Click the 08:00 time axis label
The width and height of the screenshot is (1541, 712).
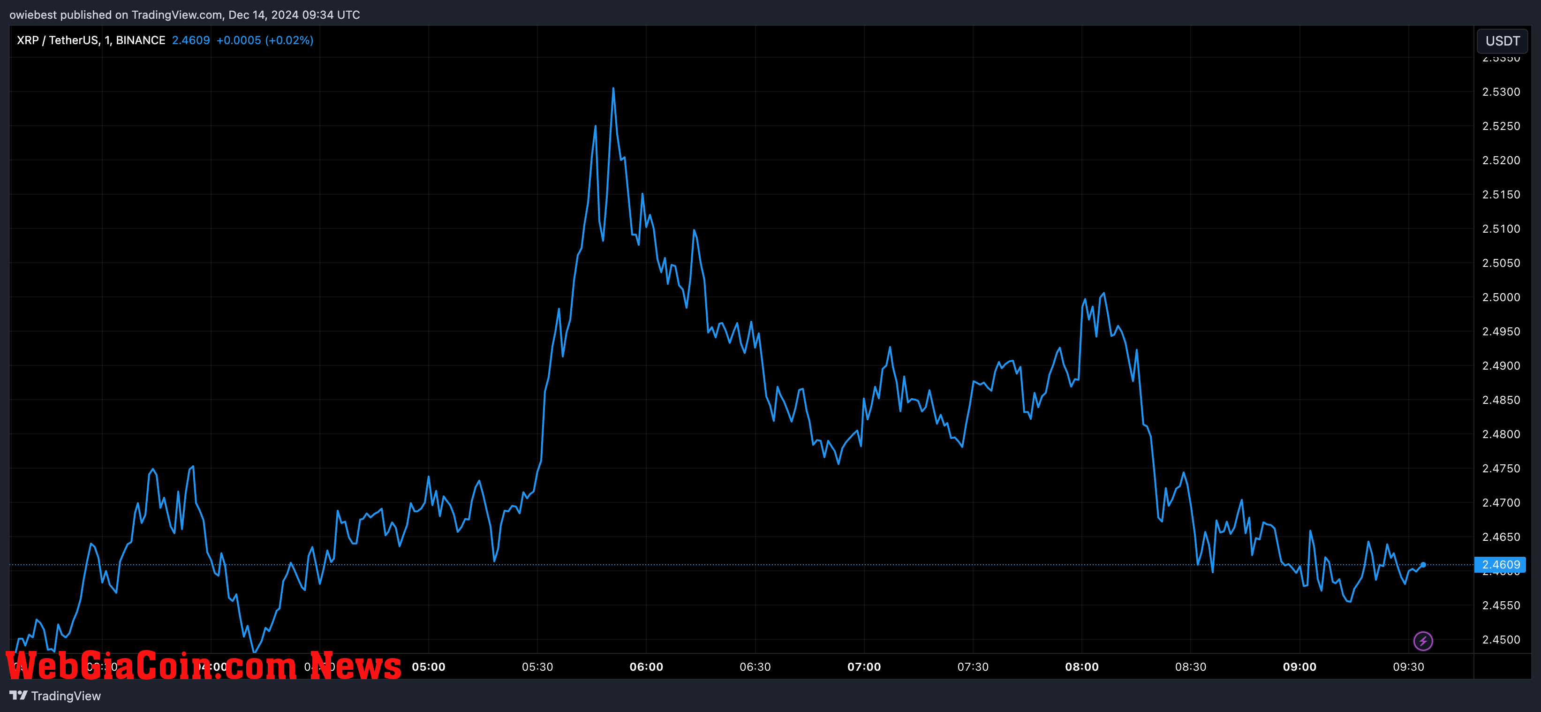pos(1081,667)
